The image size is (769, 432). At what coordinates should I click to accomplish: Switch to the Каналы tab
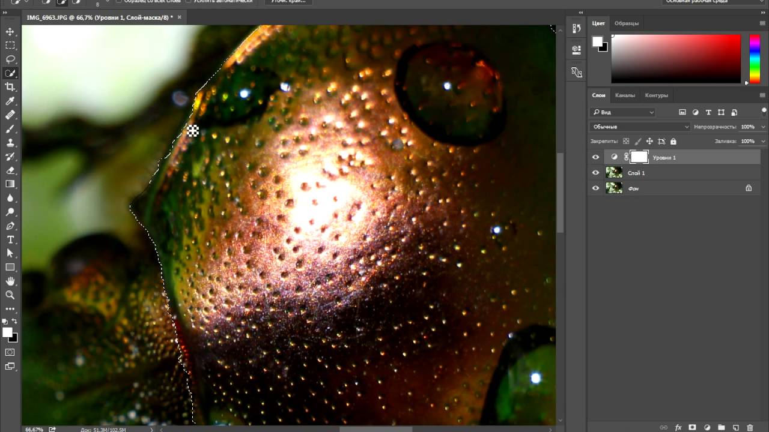[x=625, y=95]
